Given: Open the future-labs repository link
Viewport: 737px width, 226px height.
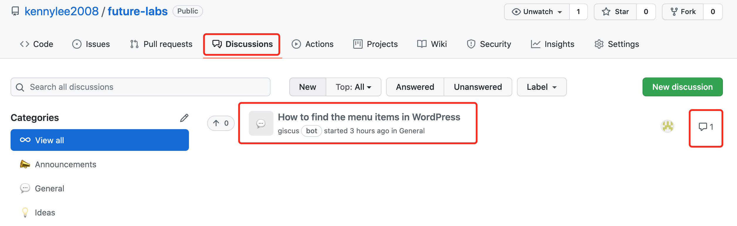Looking at the screenshot, I should pos(138,11).
